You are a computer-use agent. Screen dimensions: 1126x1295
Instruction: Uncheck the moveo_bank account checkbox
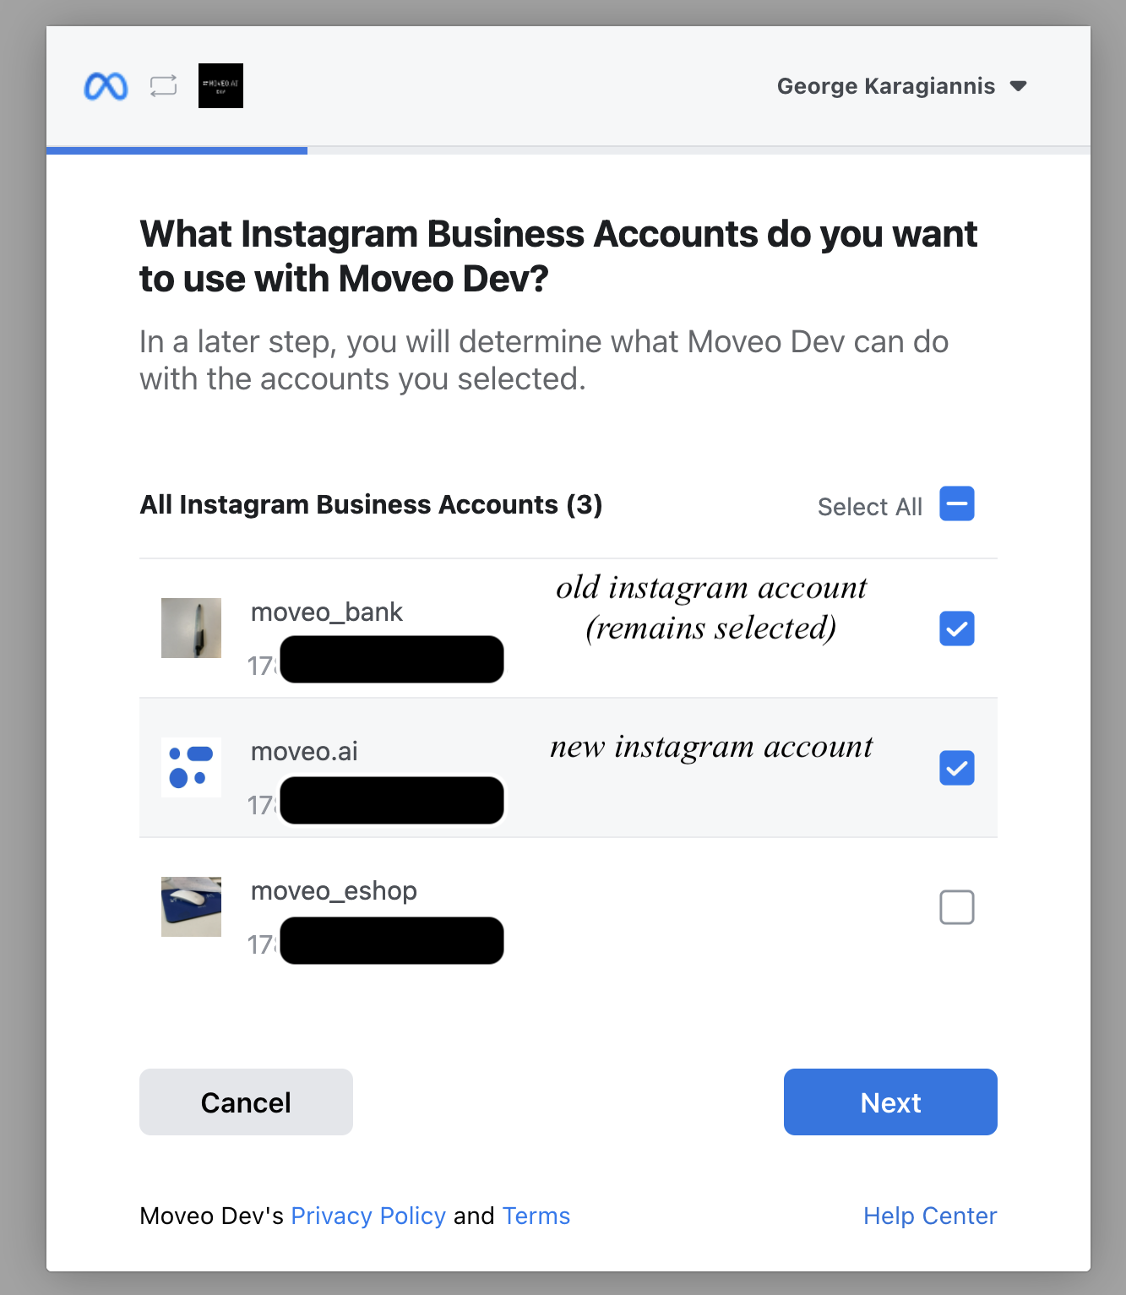[x=956, y=628]
